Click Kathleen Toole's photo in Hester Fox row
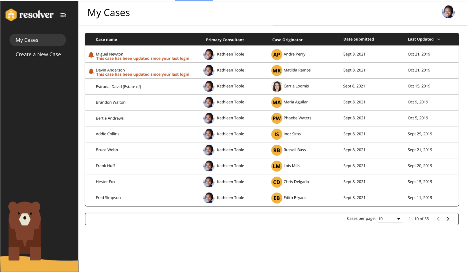Viewport: 467px width, 272px height. coord(209,182)
